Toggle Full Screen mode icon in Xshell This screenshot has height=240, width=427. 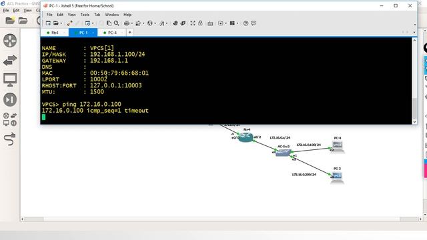[193, 23]
